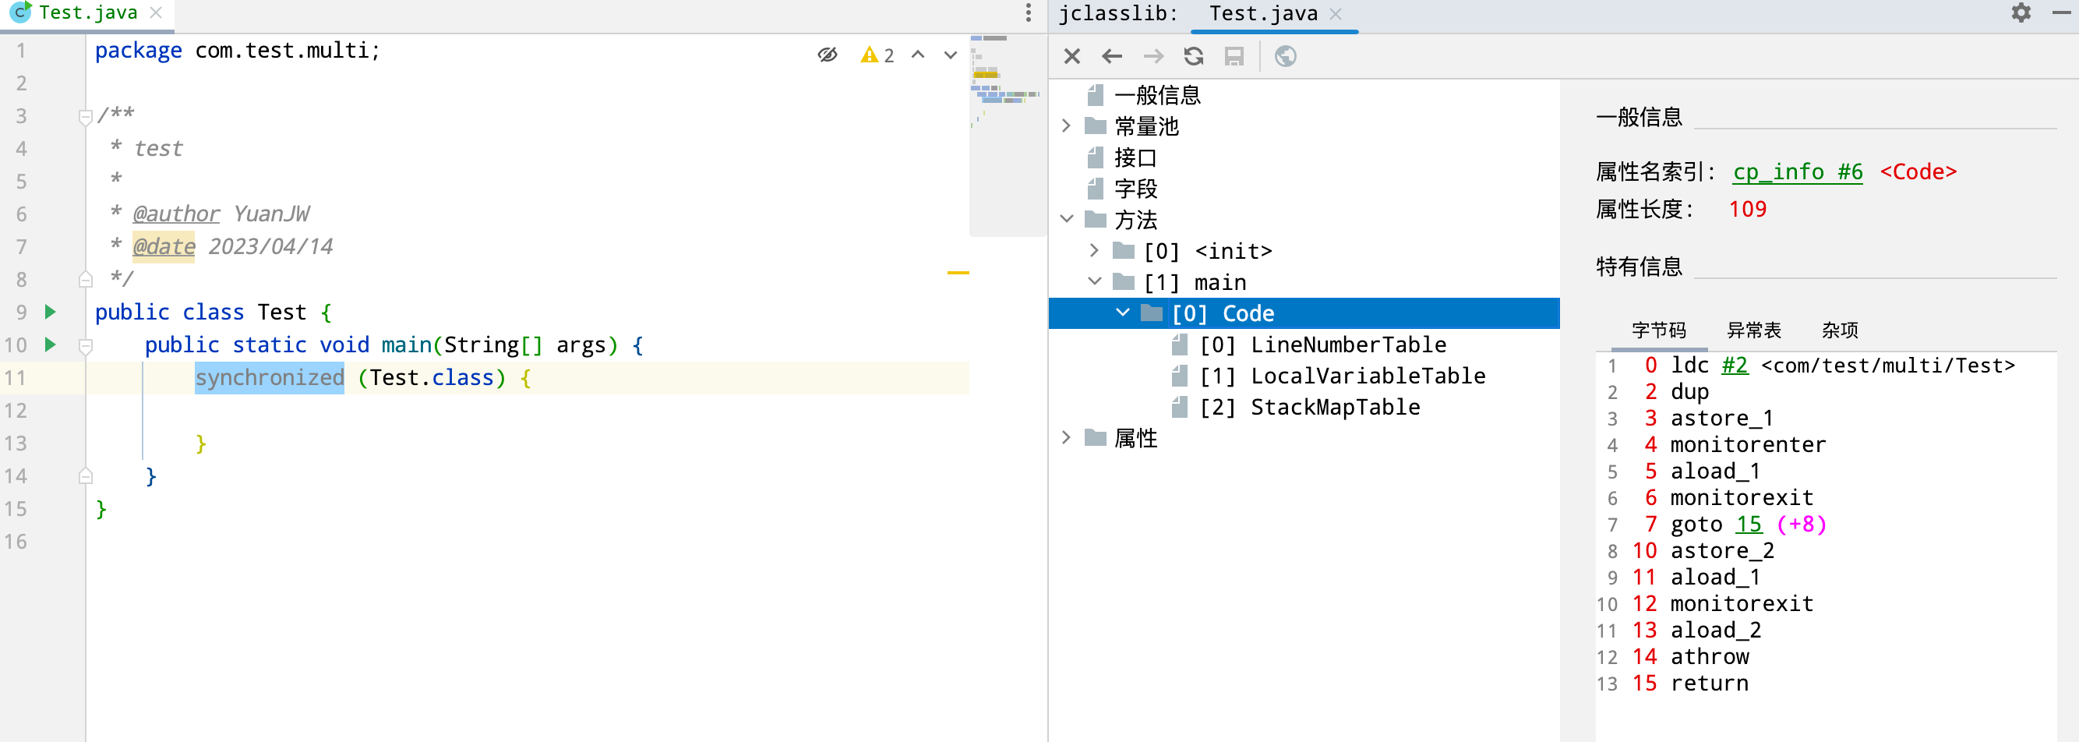2079x742 pixels.
Task: Follow the goto 15 jump target link
Action: pyautogui.click(x=1748, y=524)
